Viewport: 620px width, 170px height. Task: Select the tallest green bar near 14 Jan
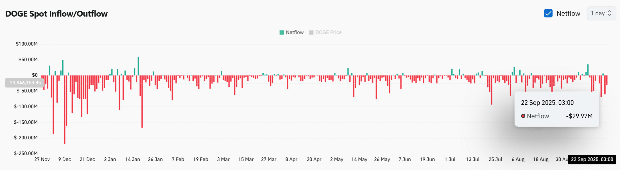[138, 66]
